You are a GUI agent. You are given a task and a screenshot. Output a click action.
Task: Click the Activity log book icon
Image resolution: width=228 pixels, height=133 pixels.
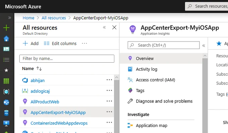(x=130, y=69)
